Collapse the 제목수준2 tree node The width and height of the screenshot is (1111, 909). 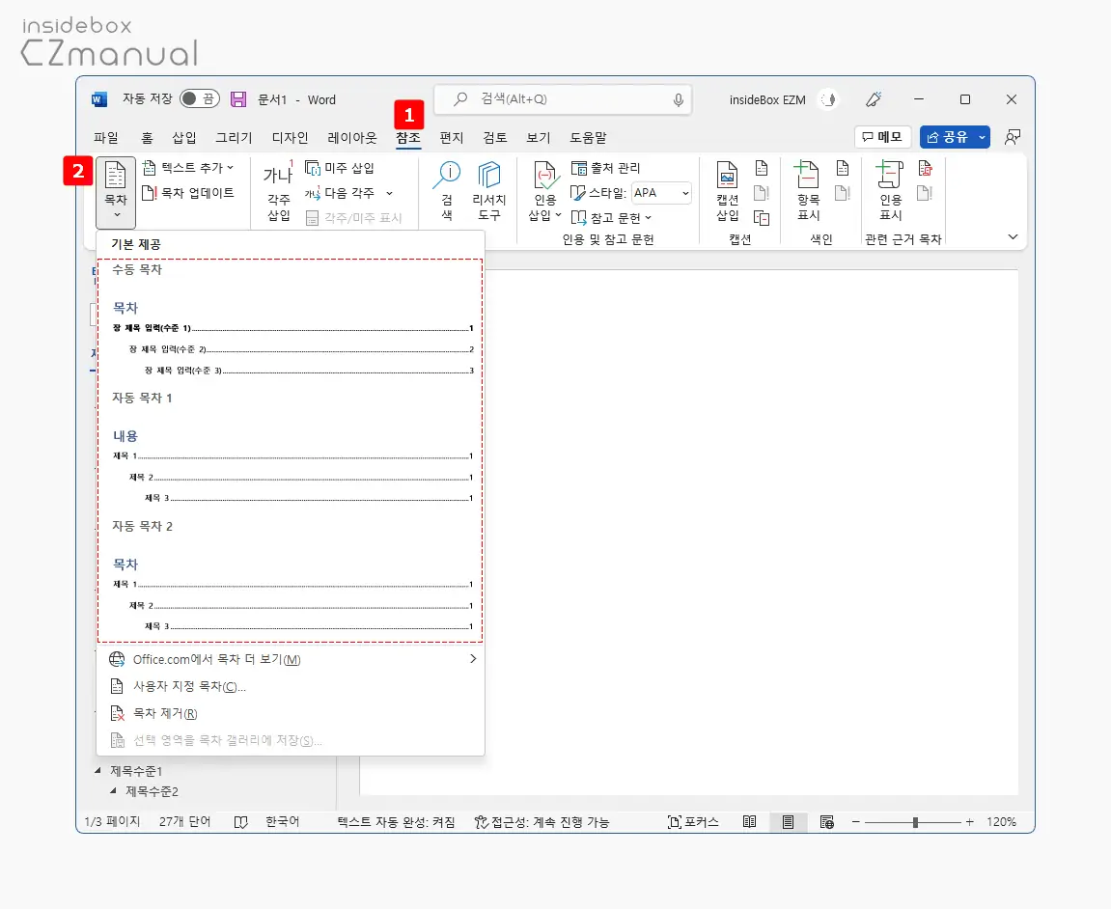(x=113, y=790)
